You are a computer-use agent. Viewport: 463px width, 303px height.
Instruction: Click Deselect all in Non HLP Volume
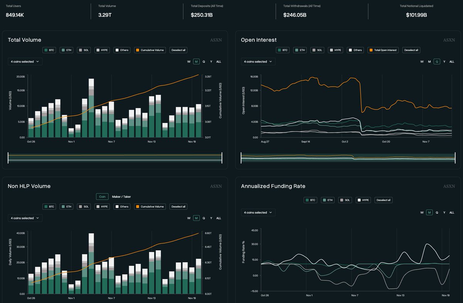point(178,207)
